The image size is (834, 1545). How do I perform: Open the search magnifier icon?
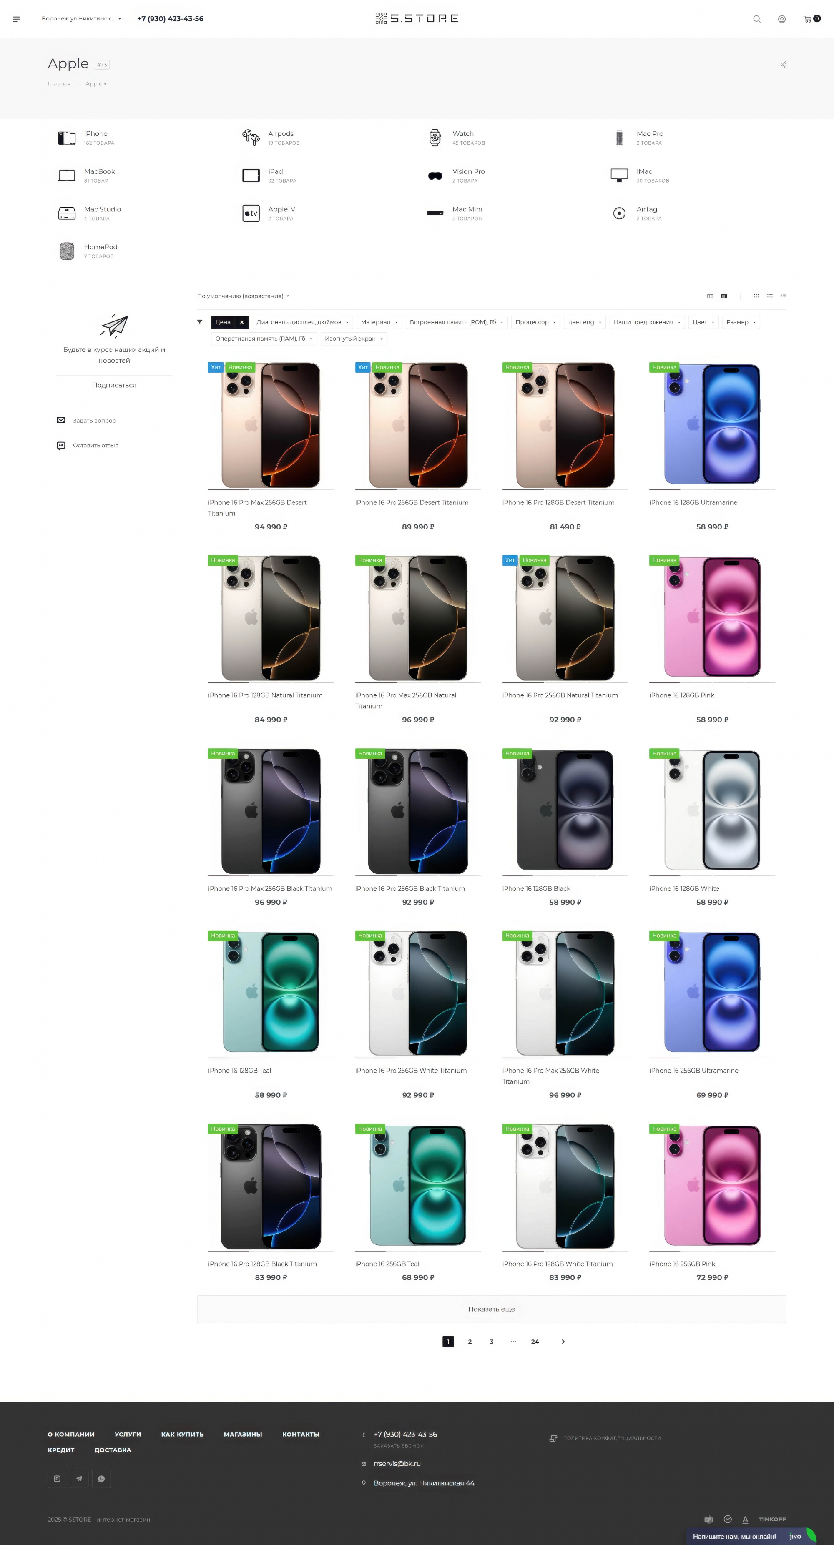tap(756, 19)
